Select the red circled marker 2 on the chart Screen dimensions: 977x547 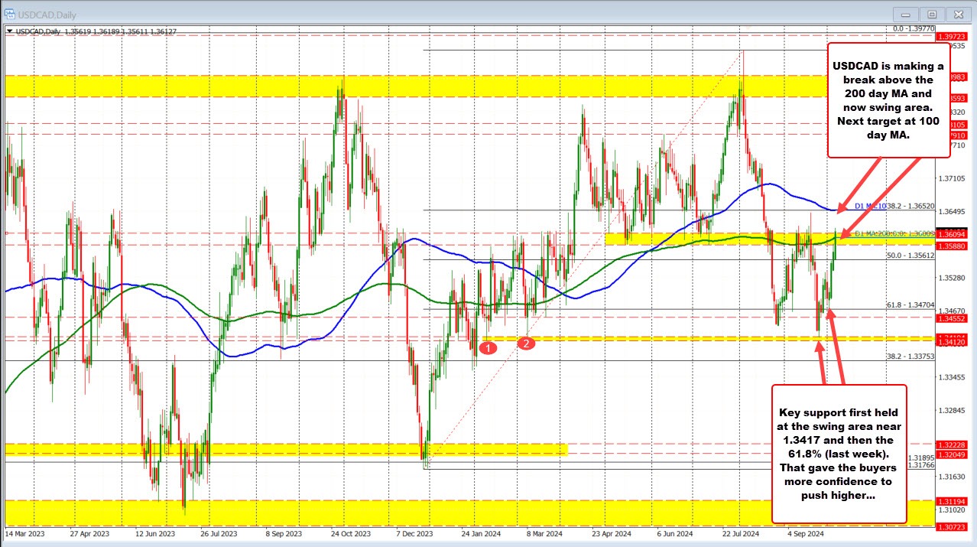525,343
